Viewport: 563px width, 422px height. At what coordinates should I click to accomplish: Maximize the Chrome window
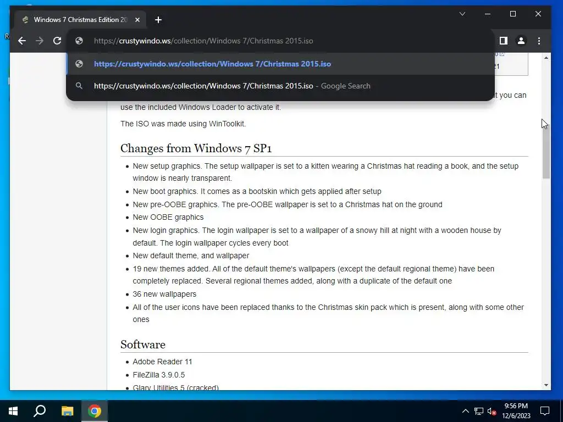pos(513,14)
